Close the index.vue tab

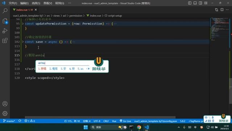36,10
